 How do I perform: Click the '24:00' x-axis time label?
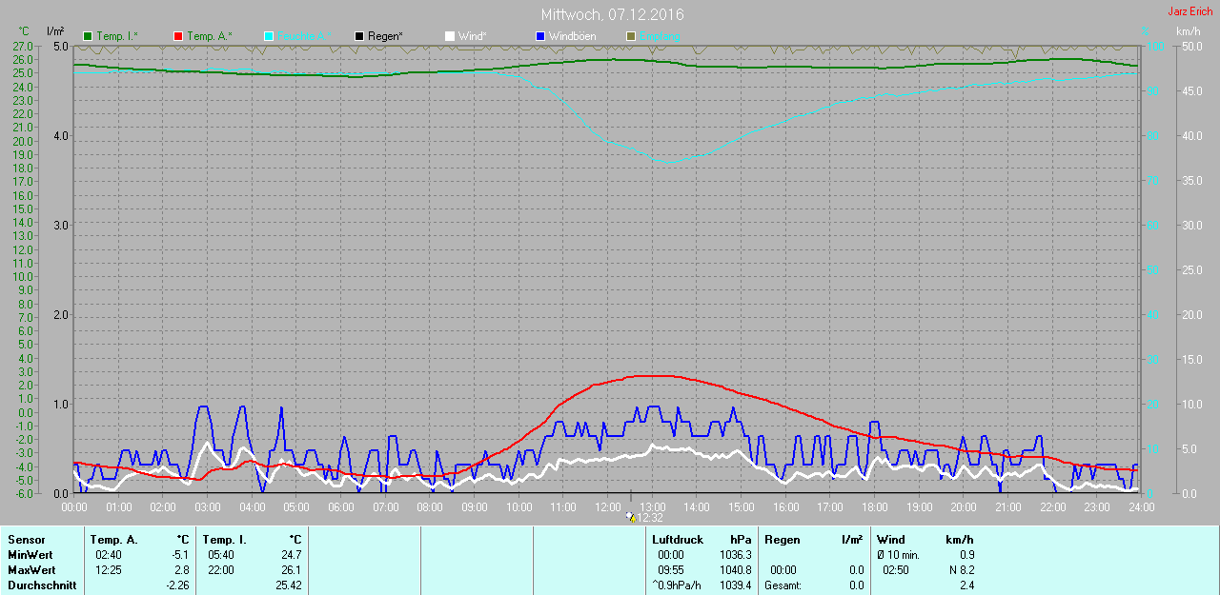[x=1141, y=507]
